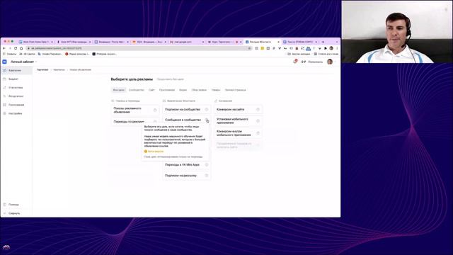Screen dimensions: 453x255
Task: Go back in the browser
Action: pyautogui.click(x=4, y=48)
